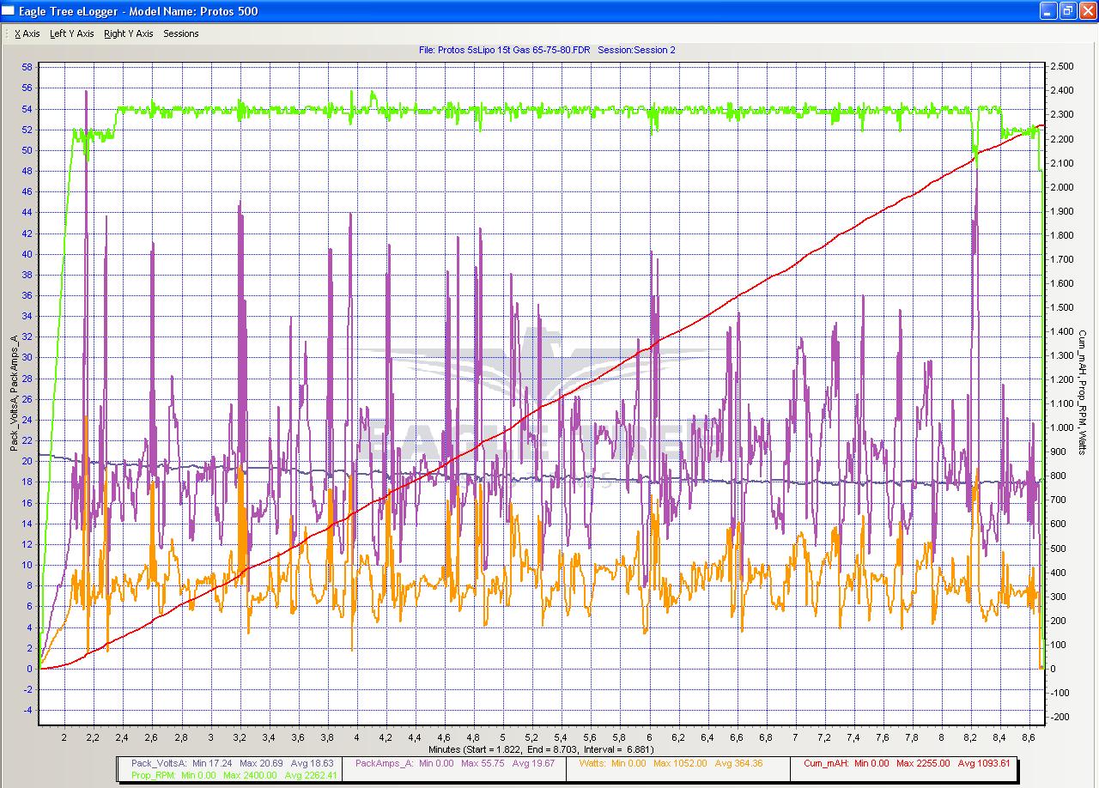1099x788 pixels.
Task: Click the eLogger application icon in title bar
Action: coord(9,11)
